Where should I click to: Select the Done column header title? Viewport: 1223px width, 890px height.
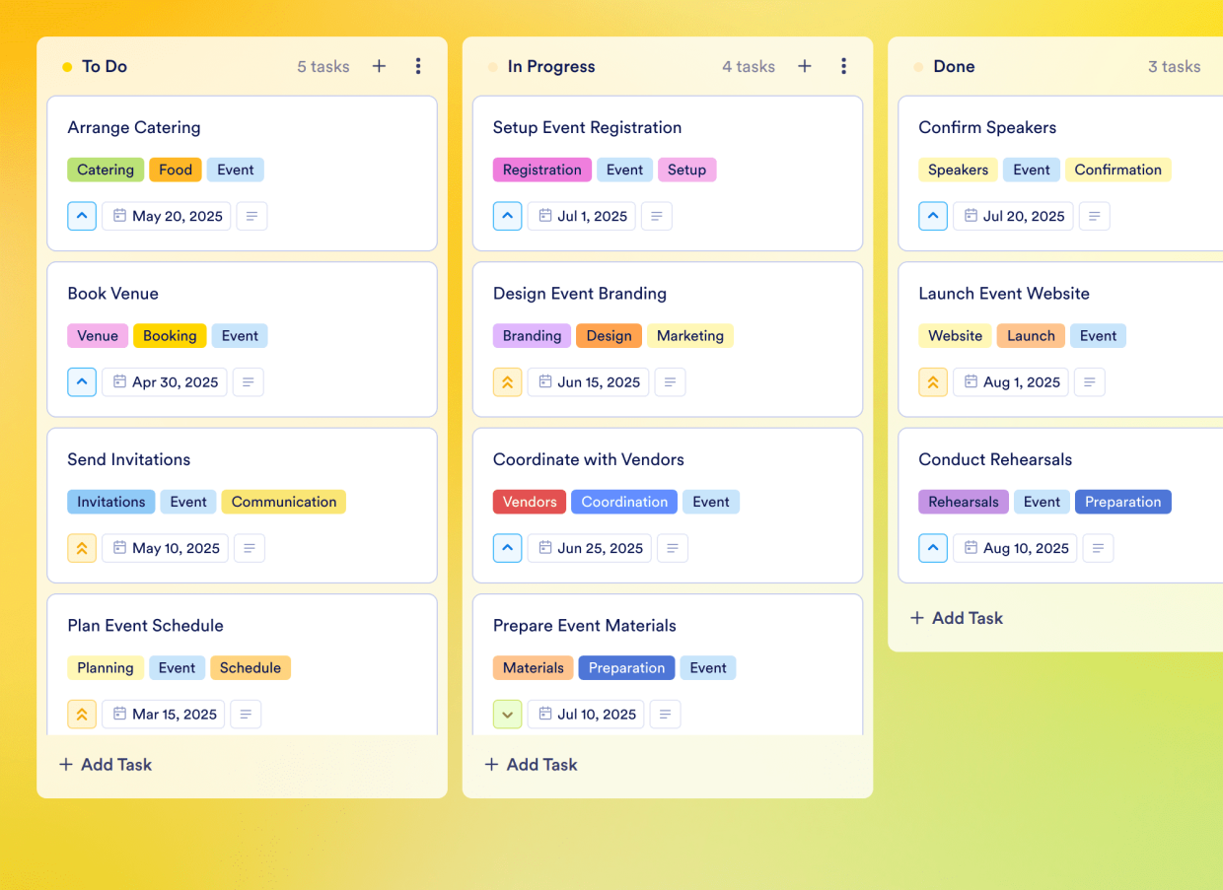(954, 66)
